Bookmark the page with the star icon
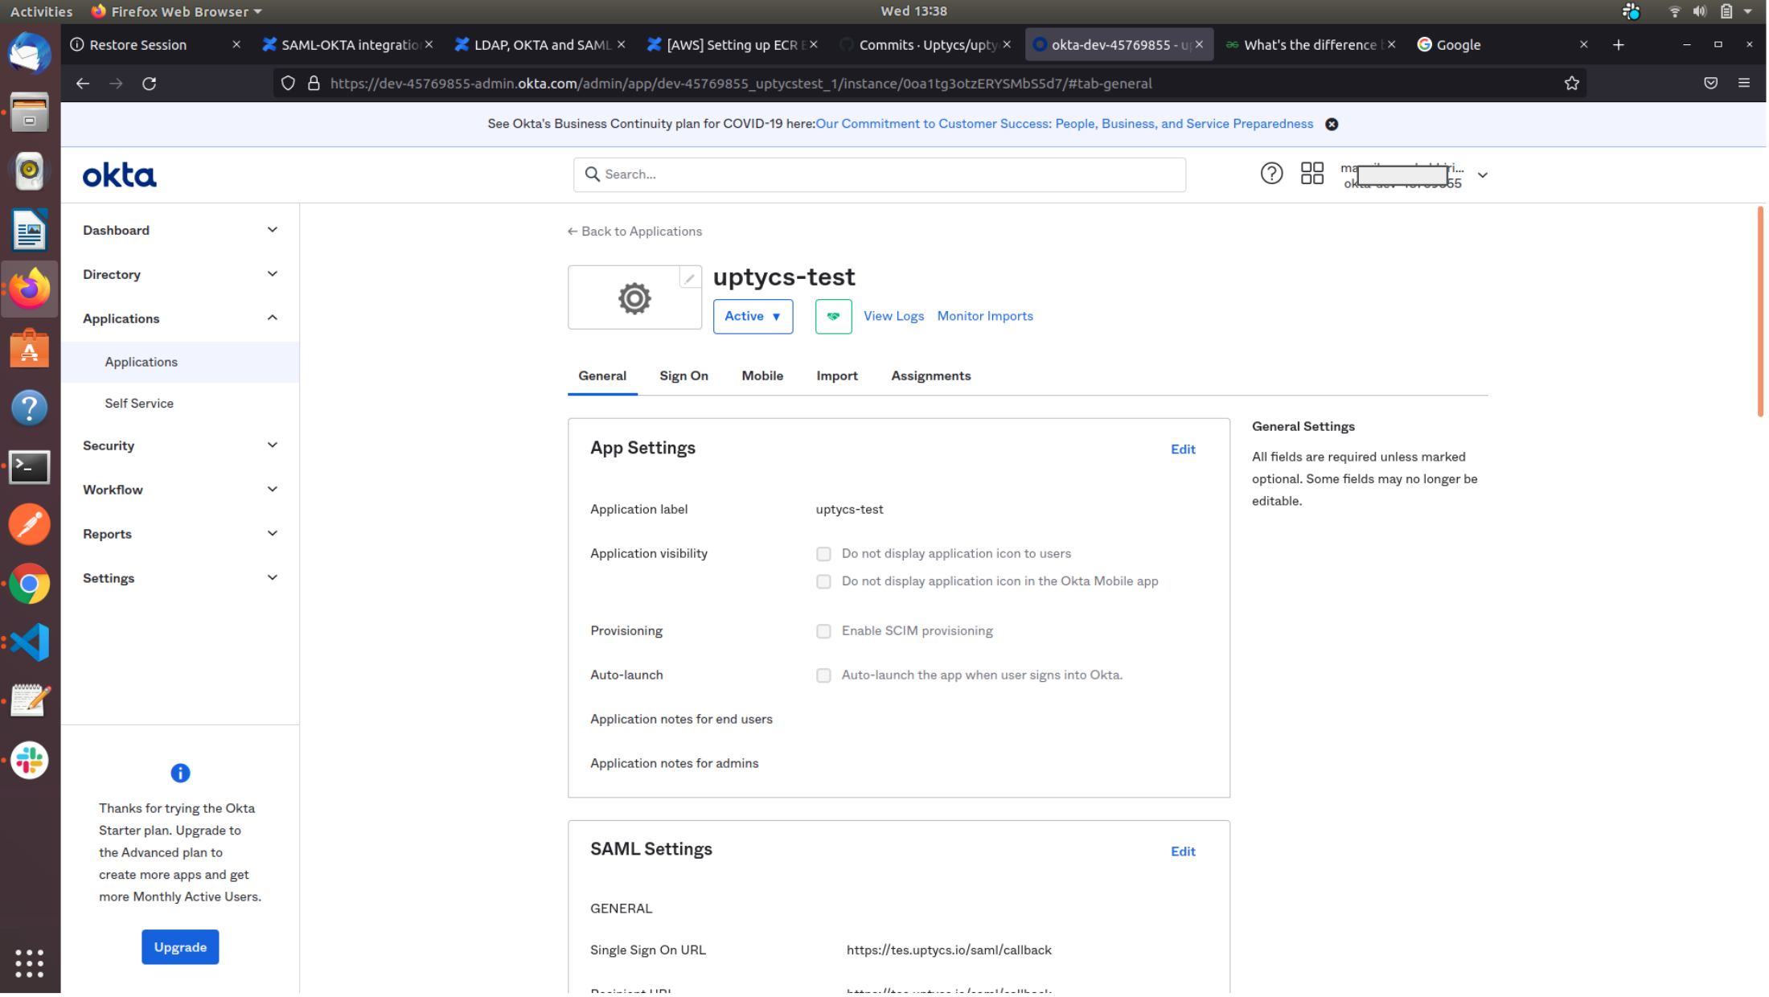Image resolution: width=1769 pixels, height=997 pixels. (x=1571, y=84)
